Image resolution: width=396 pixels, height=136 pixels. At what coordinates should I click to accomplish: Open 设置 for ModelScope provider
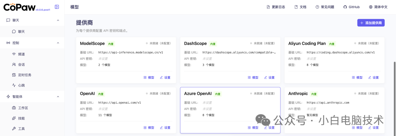point(165,77)
